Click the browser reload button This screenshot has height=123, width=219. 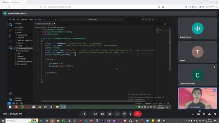point(9,7)
